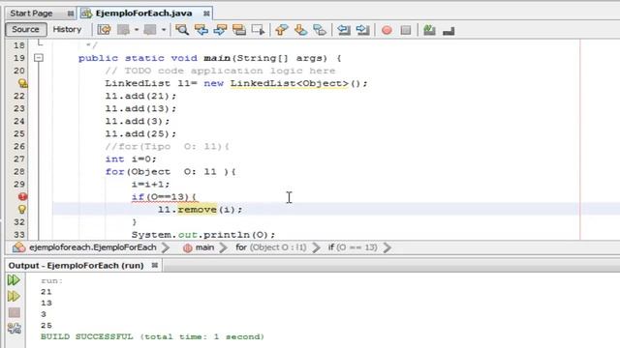Image resolution: width=620 pixels, height=348 pixels.
Task: Click the LinkedList<Object> warning text
Action: pyautogui.click(x=290, y=83)
